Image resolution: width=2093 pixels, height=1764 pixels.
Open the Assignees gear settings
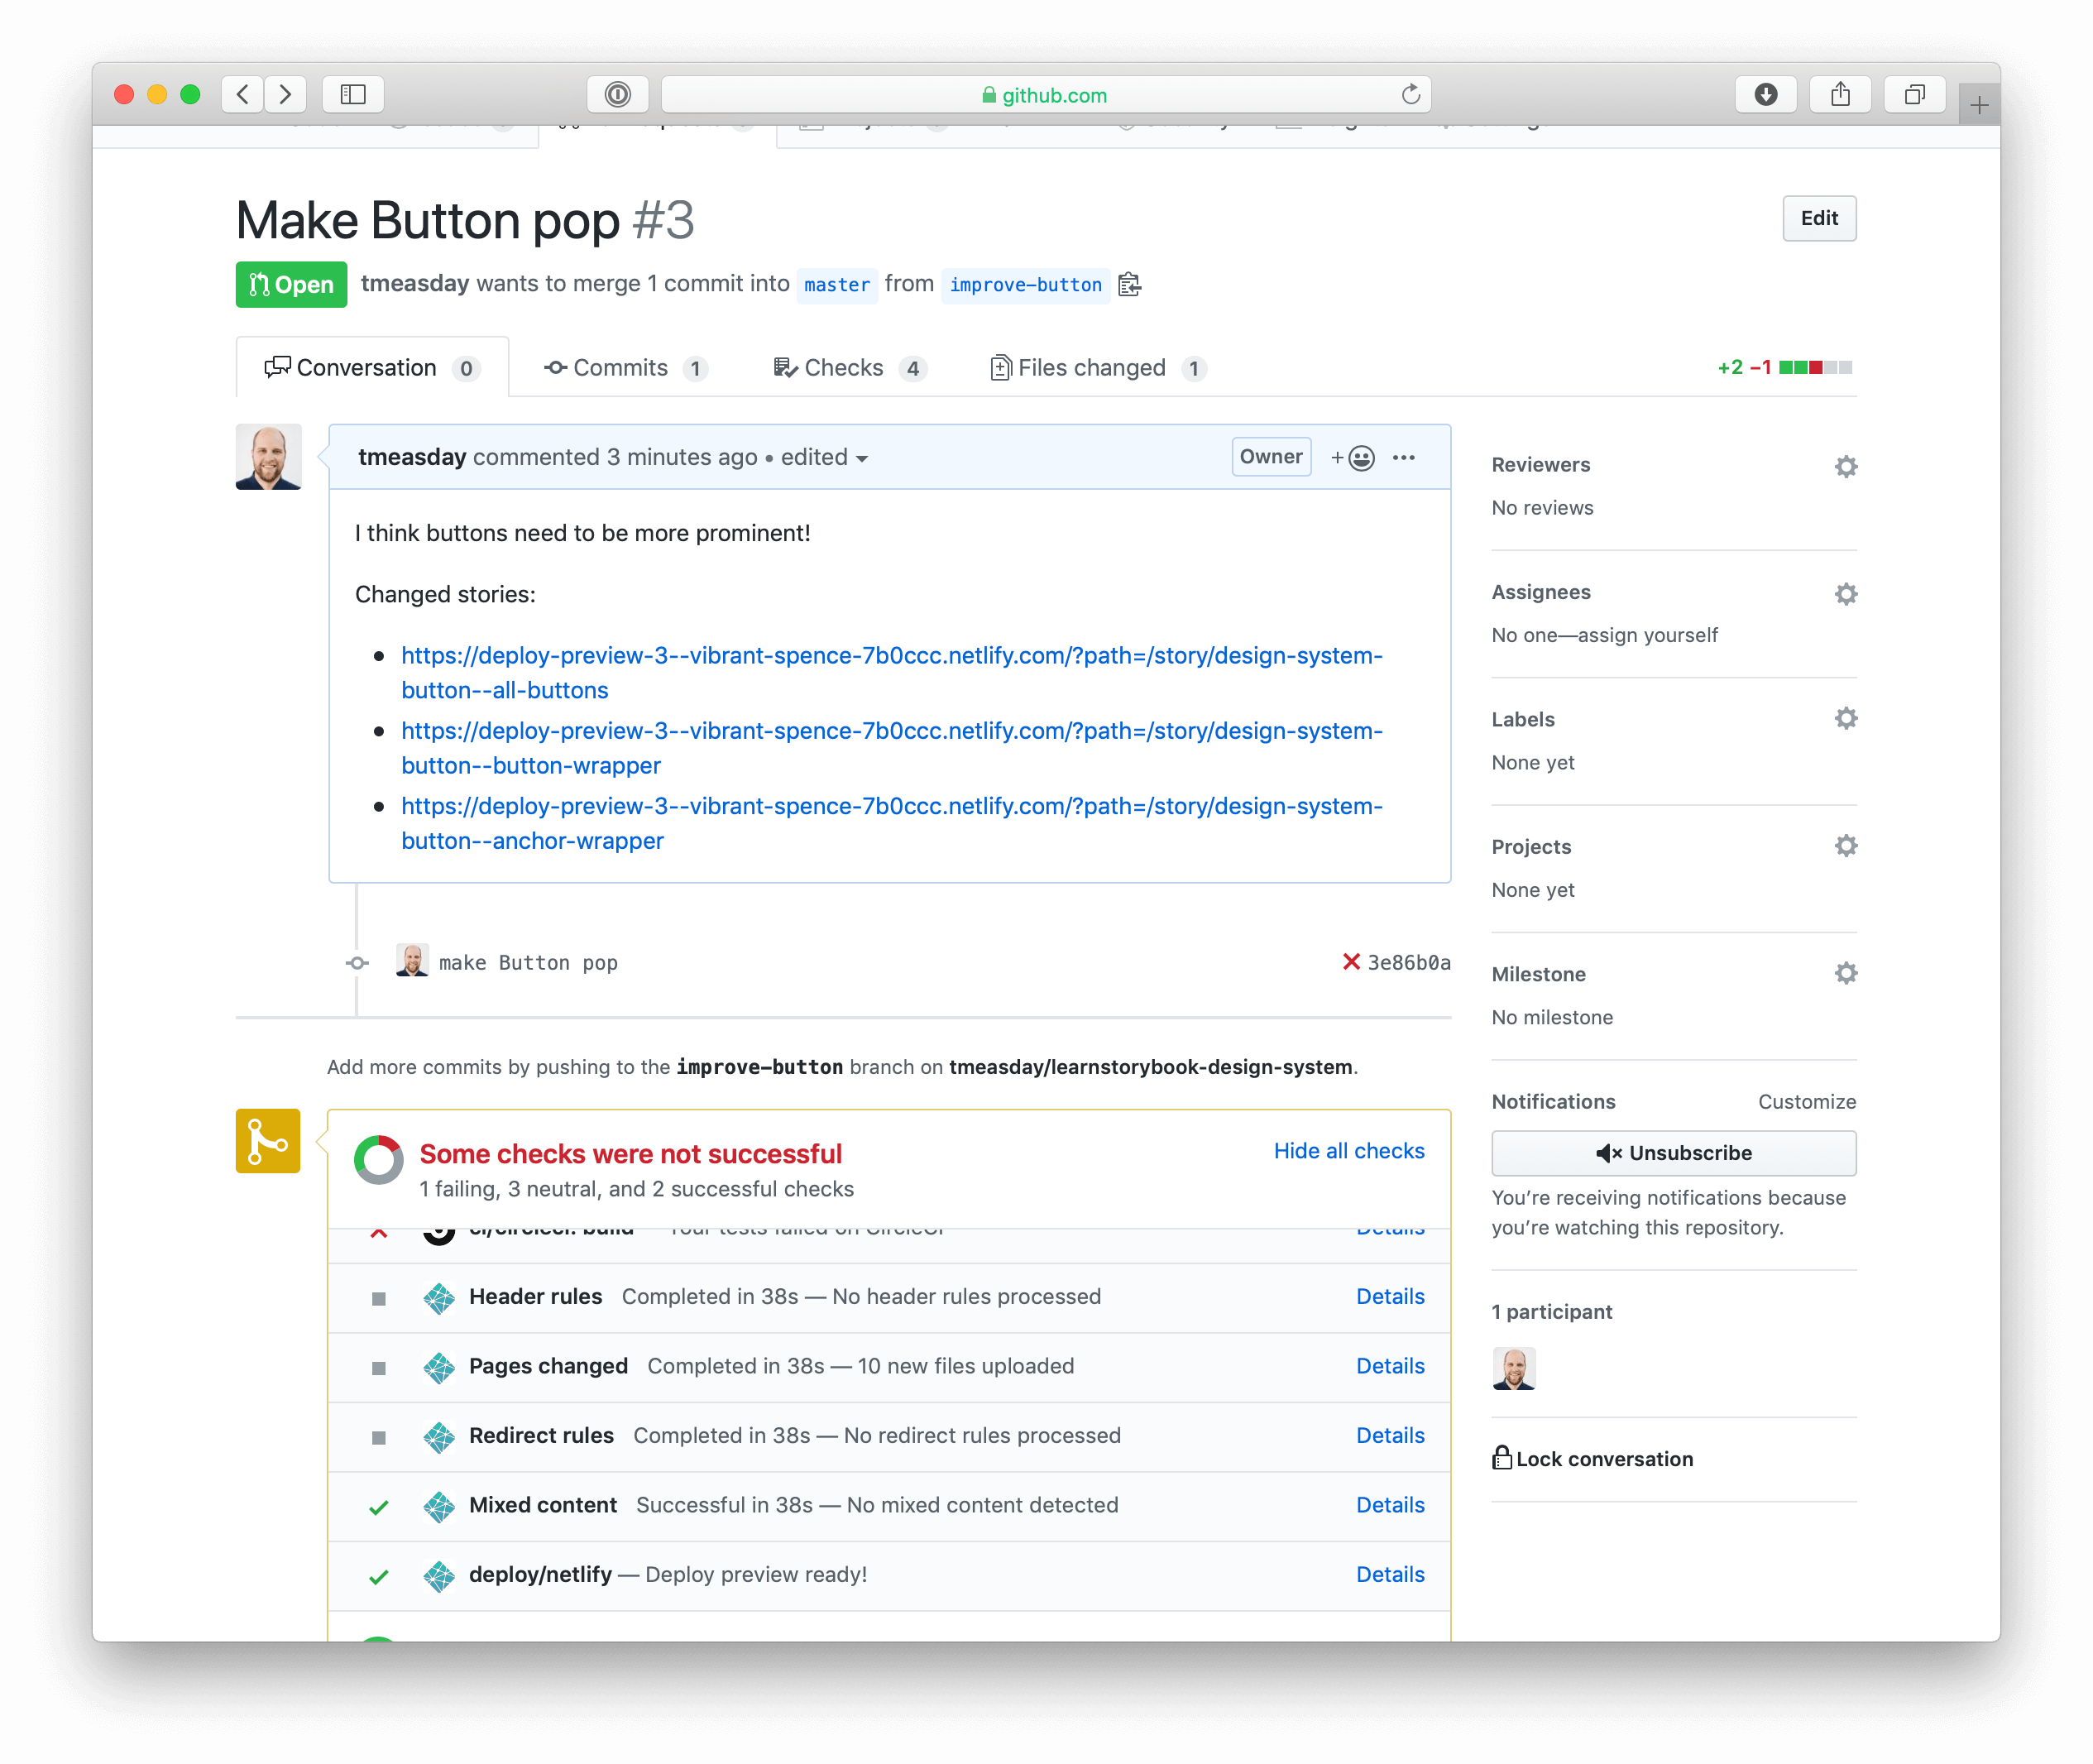[x=1846, y=594]
